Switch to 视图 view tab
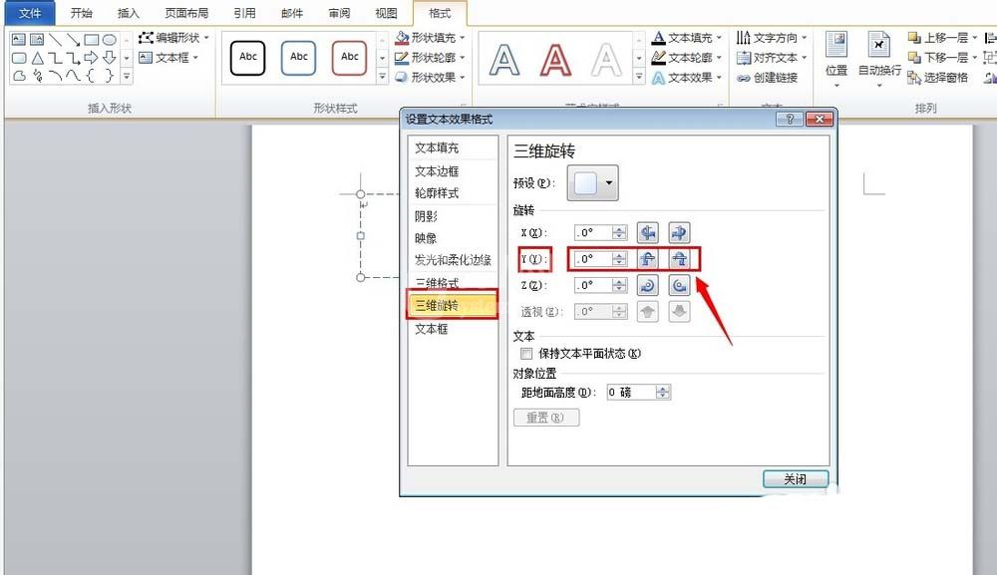Viewport: 997px width, 575px height. [x=386, y=13]
